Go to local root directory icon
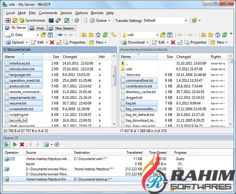Image resolution: width=236 pixels, height=194 pixels. [x=91, y=35]
